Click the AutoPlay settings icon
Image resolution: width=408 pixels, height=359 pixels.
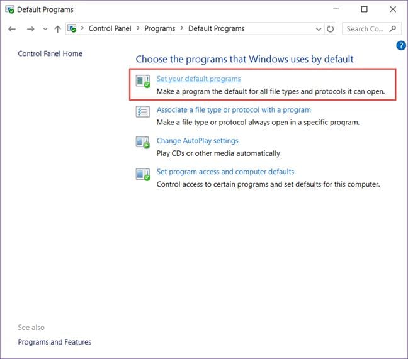point(143,143)
